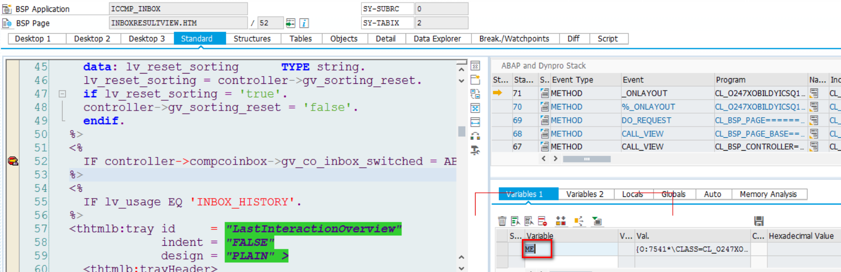Click the stack table's left horizontal scroll arrow
Image resolution: width=841 pixels, height=272 pixels.
pos(544,159)
